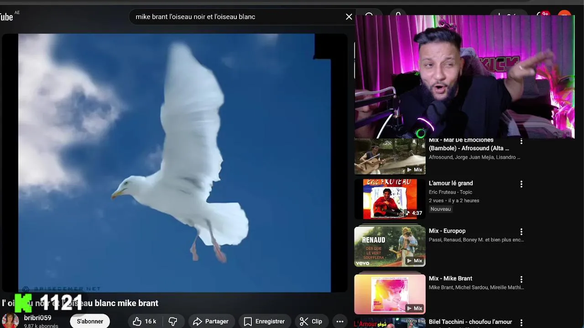Click 'Passi, Renaud, Boney M. et bien plus' text

coord(476,240)
